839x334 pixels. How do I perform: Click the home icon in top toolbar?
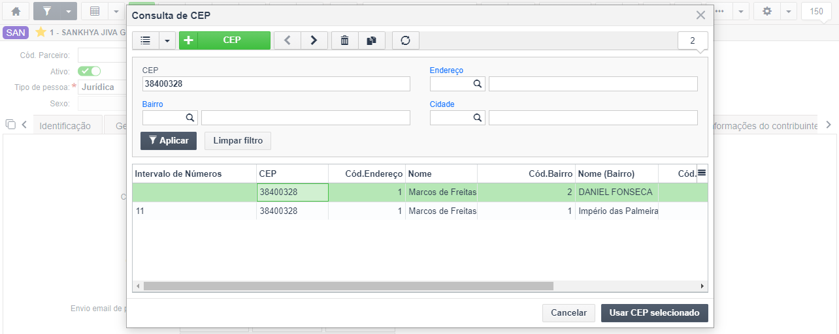coord(16,11)
